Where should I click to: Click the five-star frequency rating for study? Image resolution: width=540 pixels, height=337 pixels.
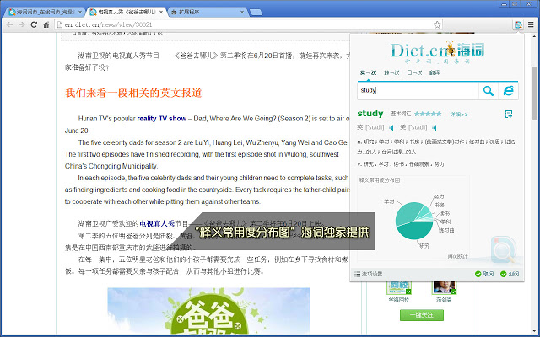428,114
